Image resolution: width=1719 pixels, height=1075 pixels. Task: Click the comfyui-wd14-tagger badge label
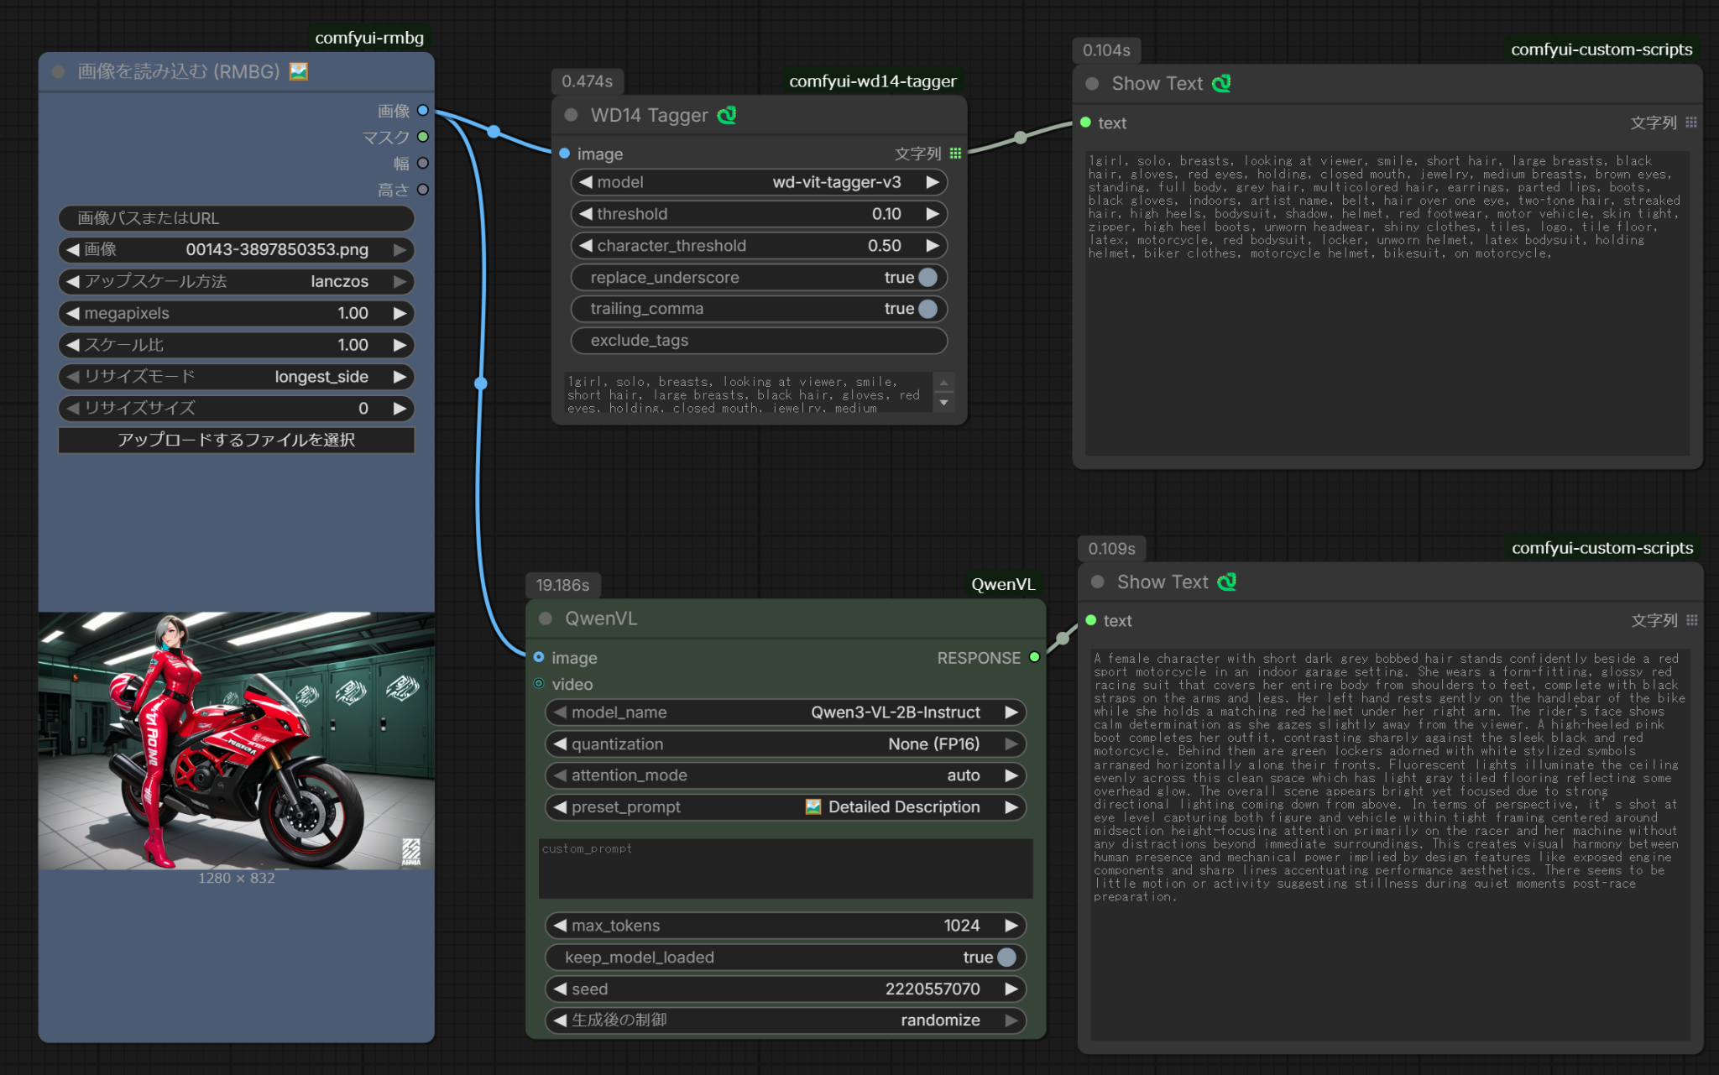tap(872, 81)
